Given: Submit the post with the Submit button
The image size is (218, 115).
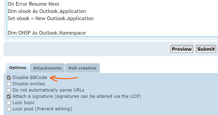Looking at the screenshot, I should point(206,49).
